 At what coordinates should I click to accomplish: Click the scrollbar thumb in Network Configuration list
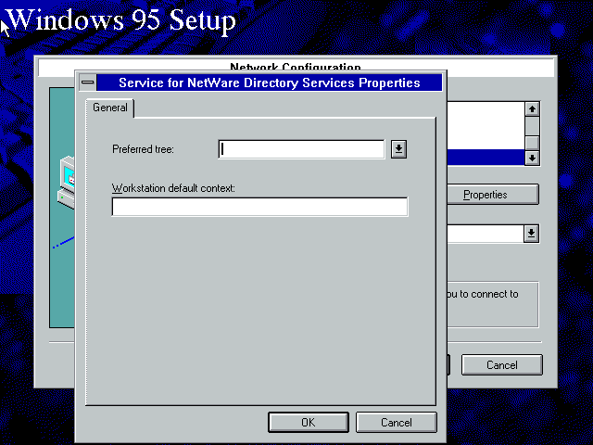point(532,142)
